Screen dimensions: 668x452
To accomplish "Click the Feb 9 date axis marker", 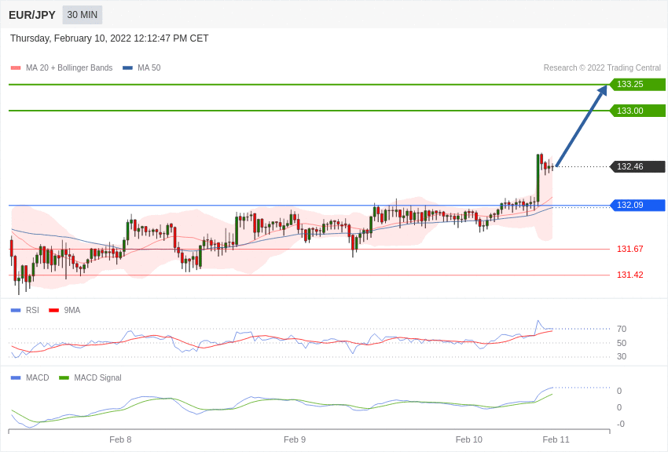I will (x=295, y=439).
